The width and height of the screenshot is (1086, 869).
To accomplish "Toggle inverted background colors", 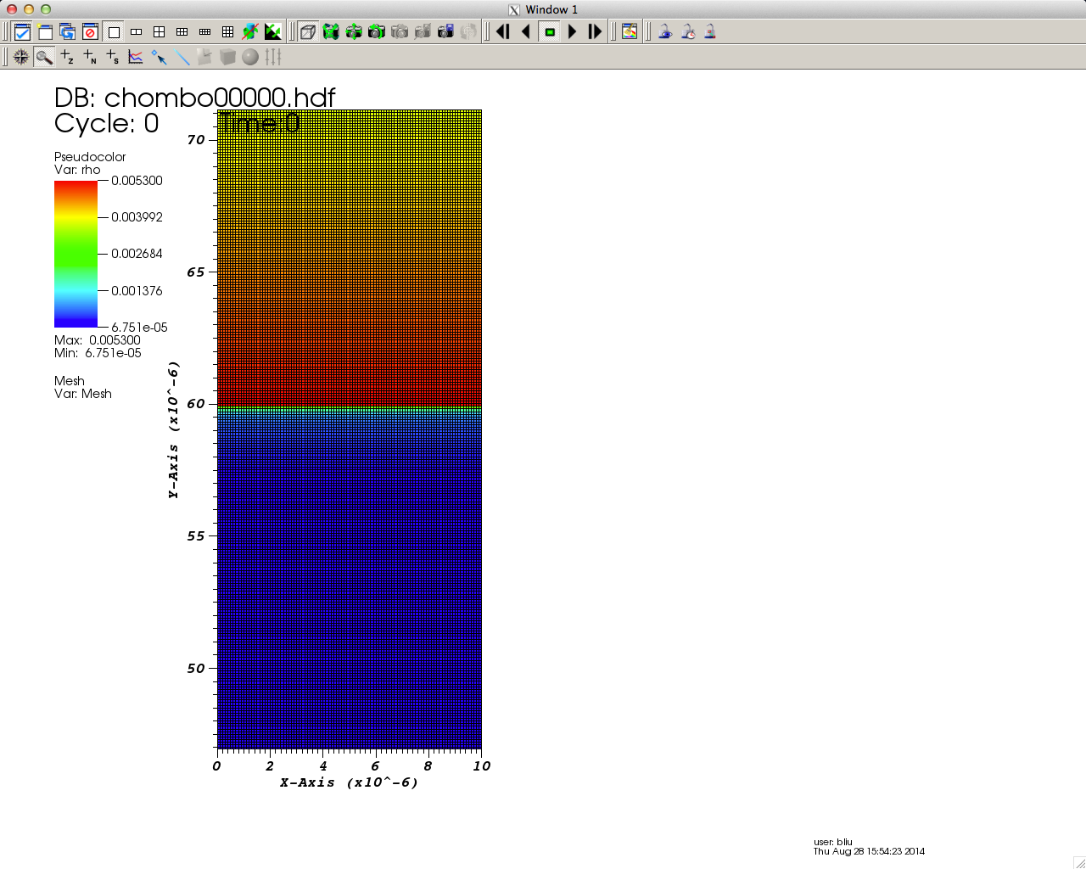I will pos(273,32).
